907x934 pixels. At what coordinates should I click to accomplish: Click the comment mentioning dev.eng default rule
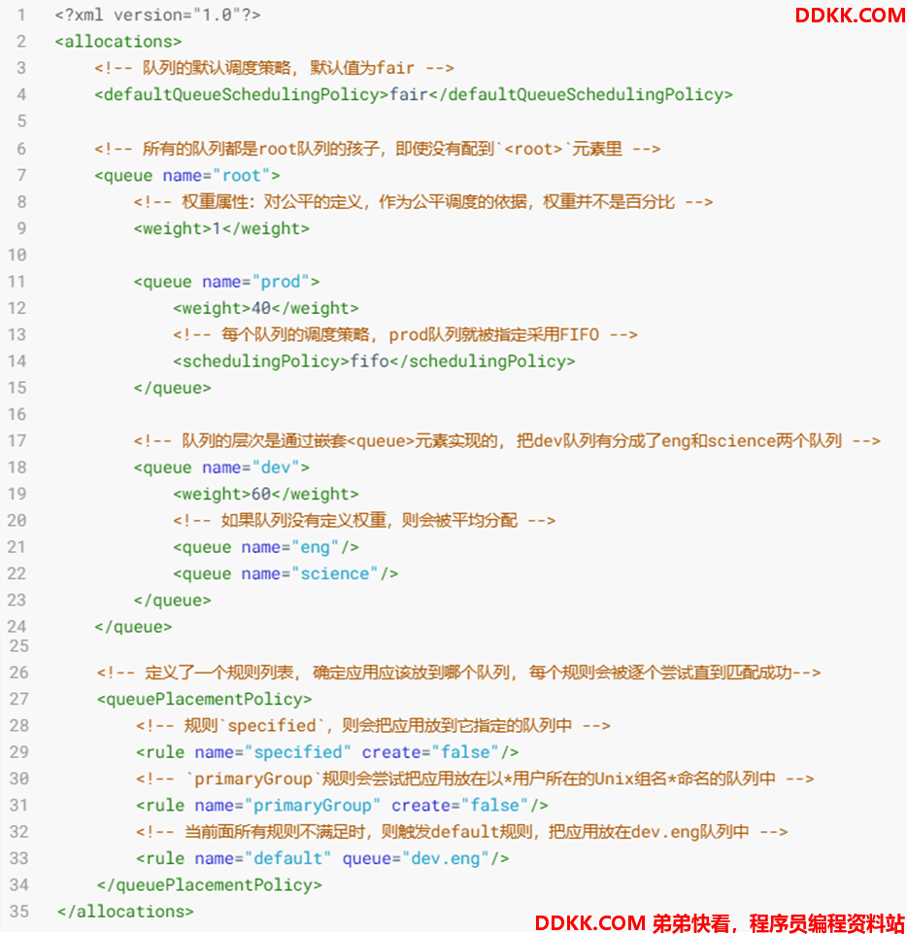click(x=462, y=832)
